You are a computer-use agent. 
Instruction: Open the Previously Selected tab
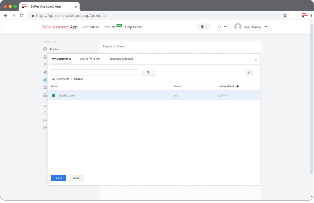(x=121, y=59)
